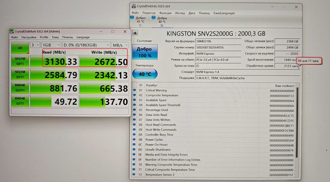Click power on hours value 2123 часа
The image size is (330, 182).
point(287,66)
